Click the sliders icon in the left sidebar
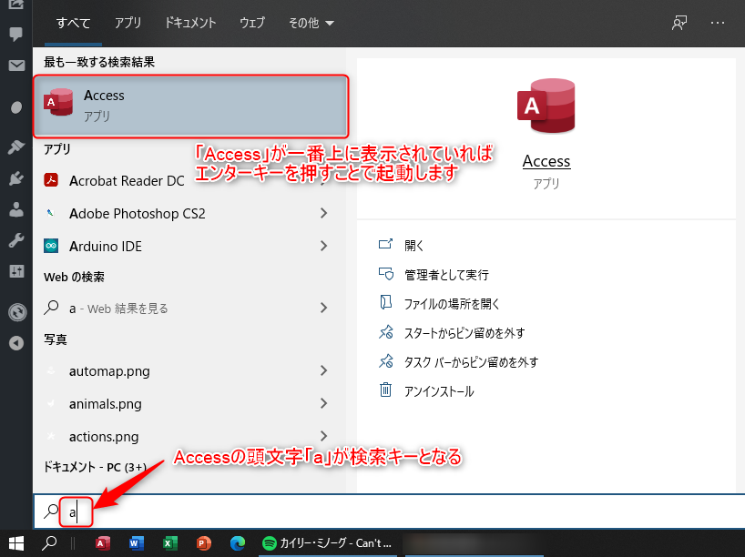Screen dimensions: 745x557 click(x=16, y=271)
